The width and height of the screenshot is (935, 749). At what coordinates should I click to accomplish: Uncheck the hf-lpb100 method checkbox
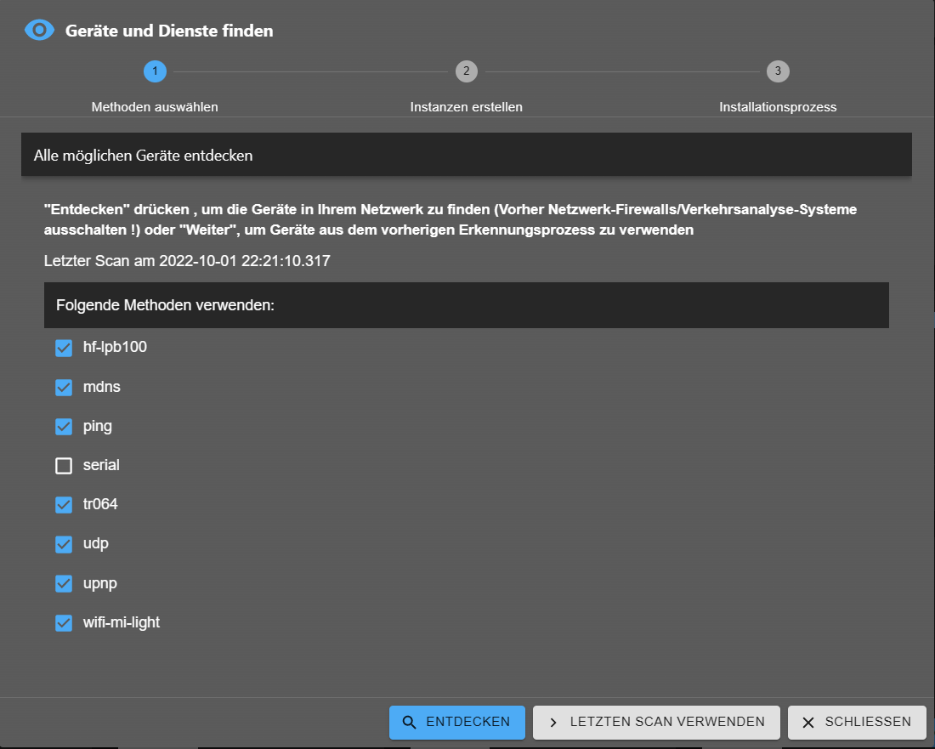[64, 348]
